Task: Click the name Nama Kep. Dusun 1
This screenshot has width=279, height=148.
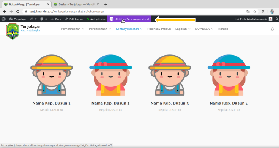Action: click(x=51, y=103)
